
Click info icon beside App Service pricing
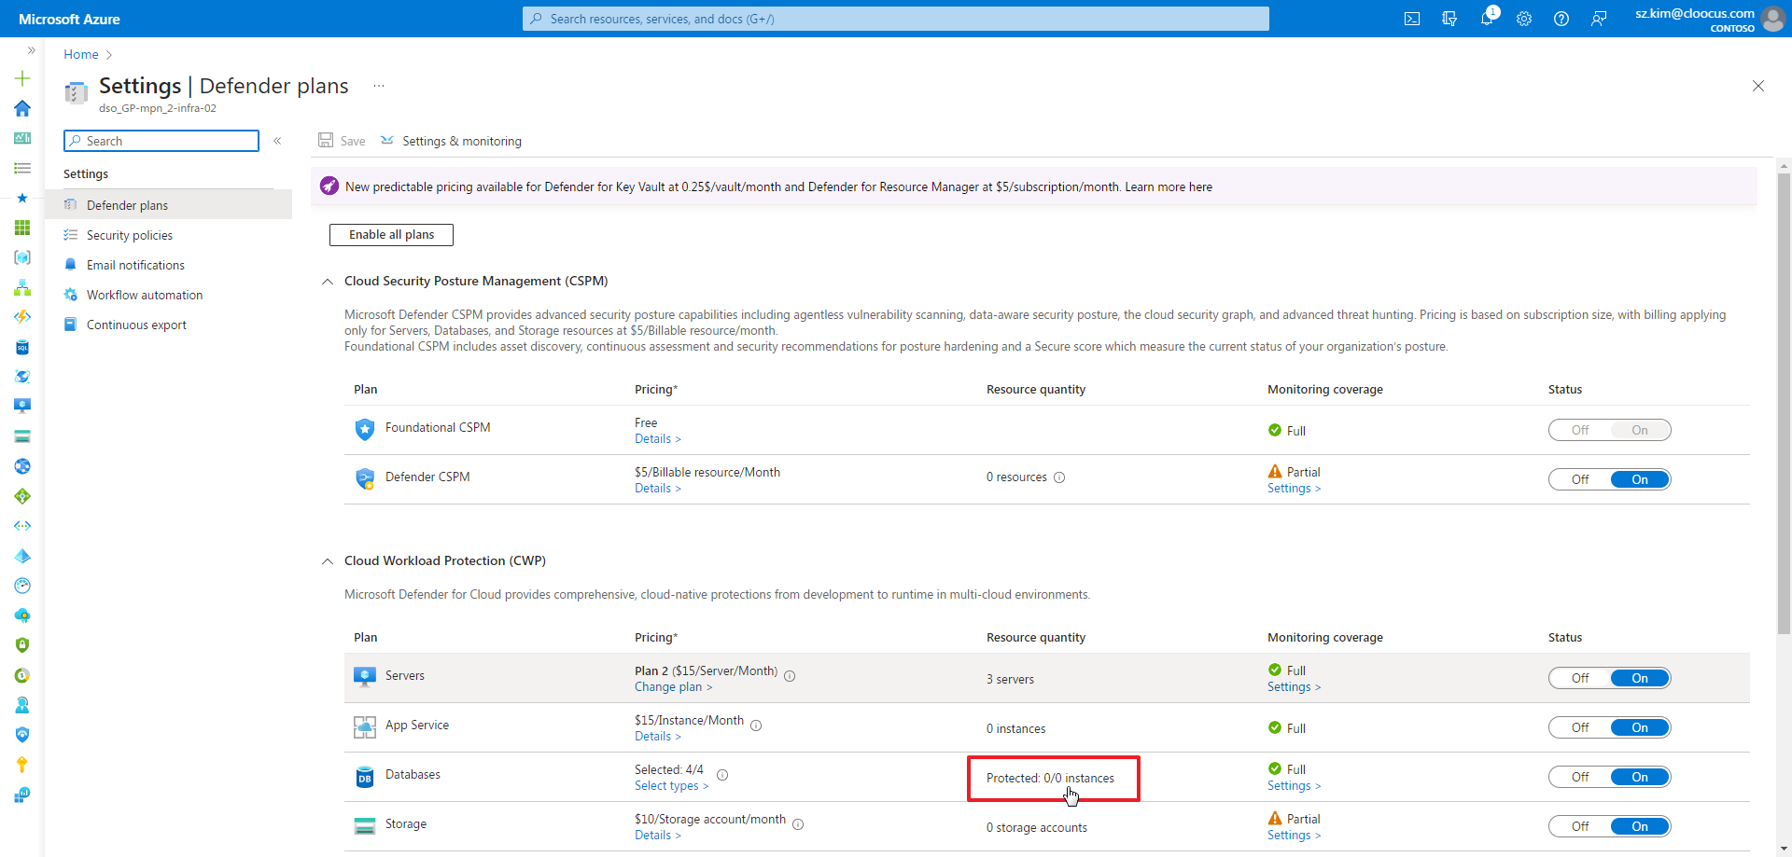click(x=756, y=726)
